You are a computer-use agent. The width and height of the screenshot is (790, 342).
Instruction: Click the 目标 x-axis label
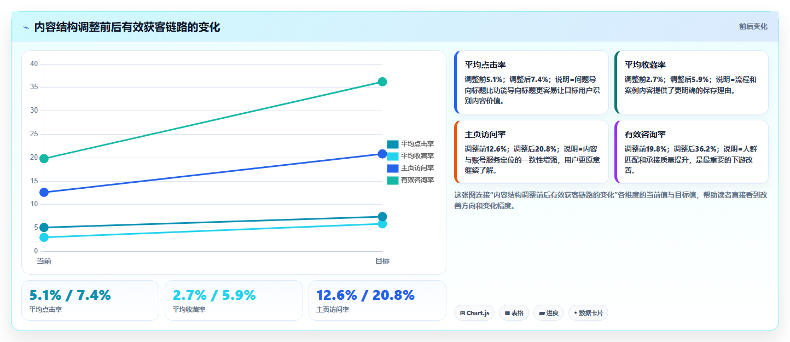tap(382, 262)
